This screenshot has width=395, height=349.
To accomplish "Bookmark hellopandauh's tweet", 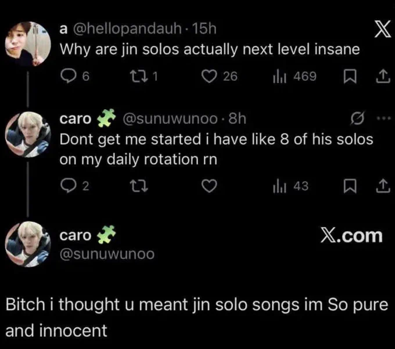I will click(350, 76).
